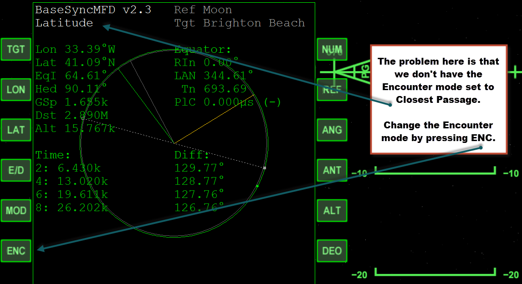Screen dimensions: 522x284
Task: Toggle the E/D button
Action: click(x=16, y=170)
